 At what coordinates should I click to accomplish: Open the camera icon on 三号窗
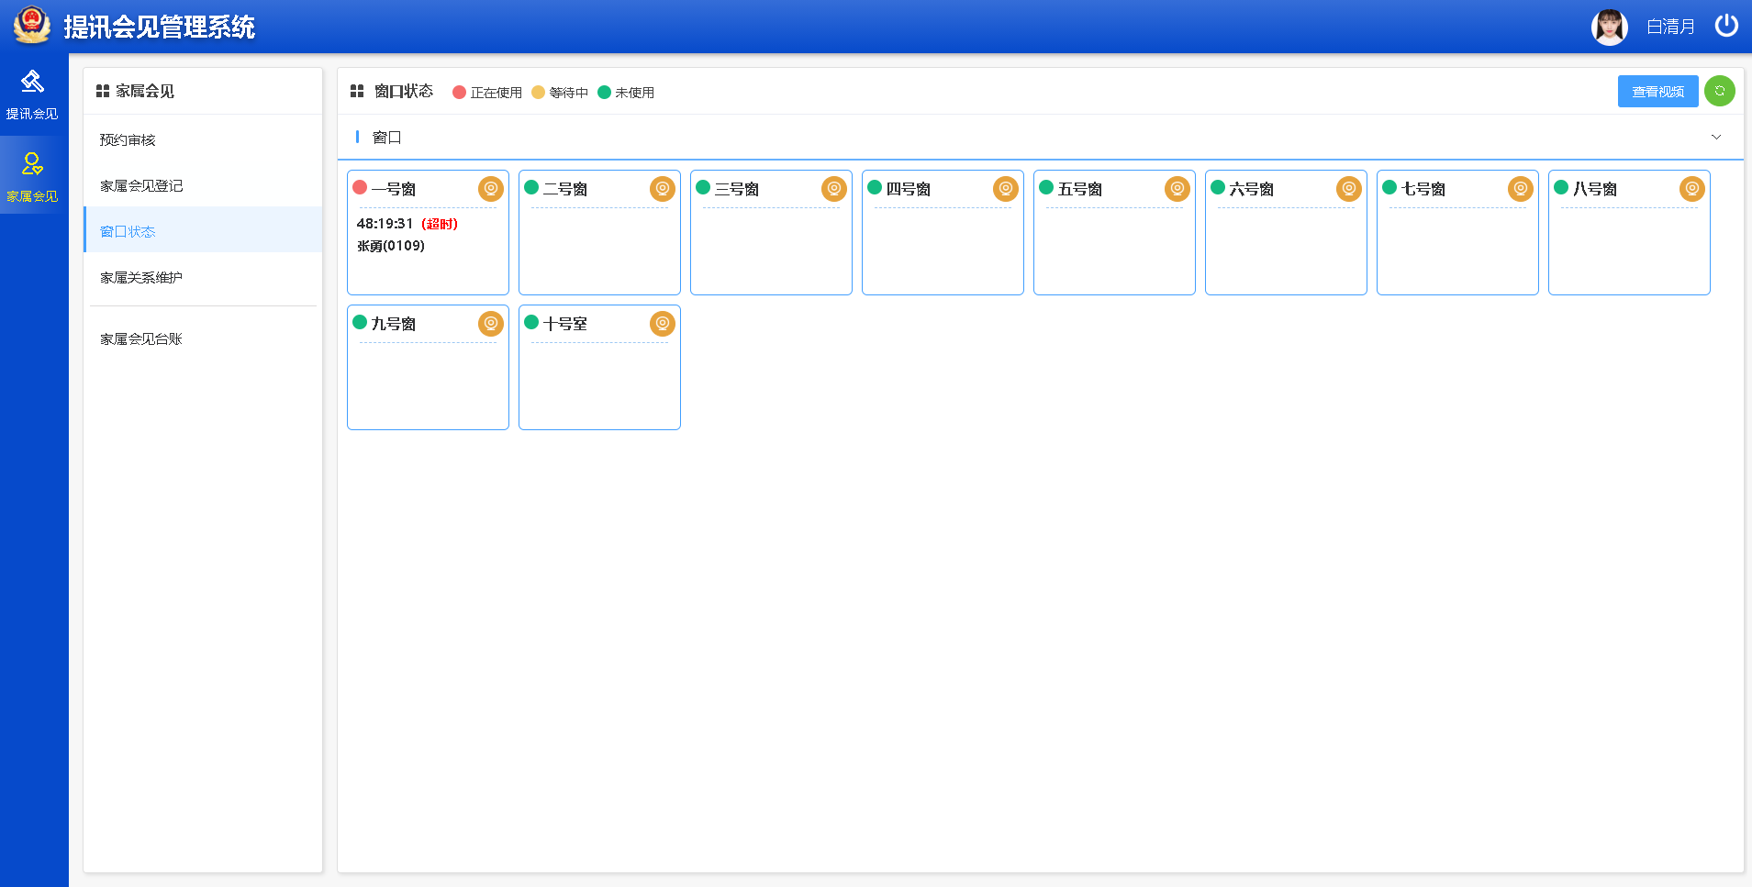click(x=834, y=189)
